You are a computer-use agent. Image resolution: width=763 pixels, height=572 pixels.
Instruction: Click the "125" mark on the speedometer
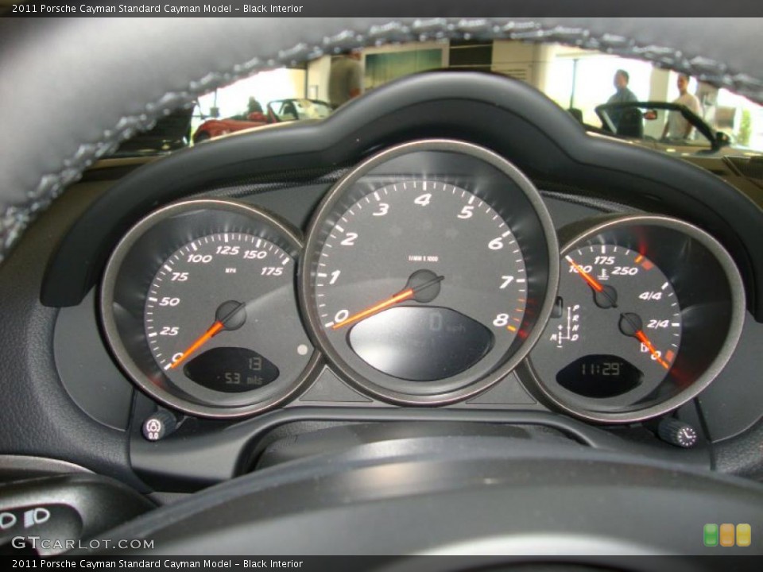(x=227, y=250)
